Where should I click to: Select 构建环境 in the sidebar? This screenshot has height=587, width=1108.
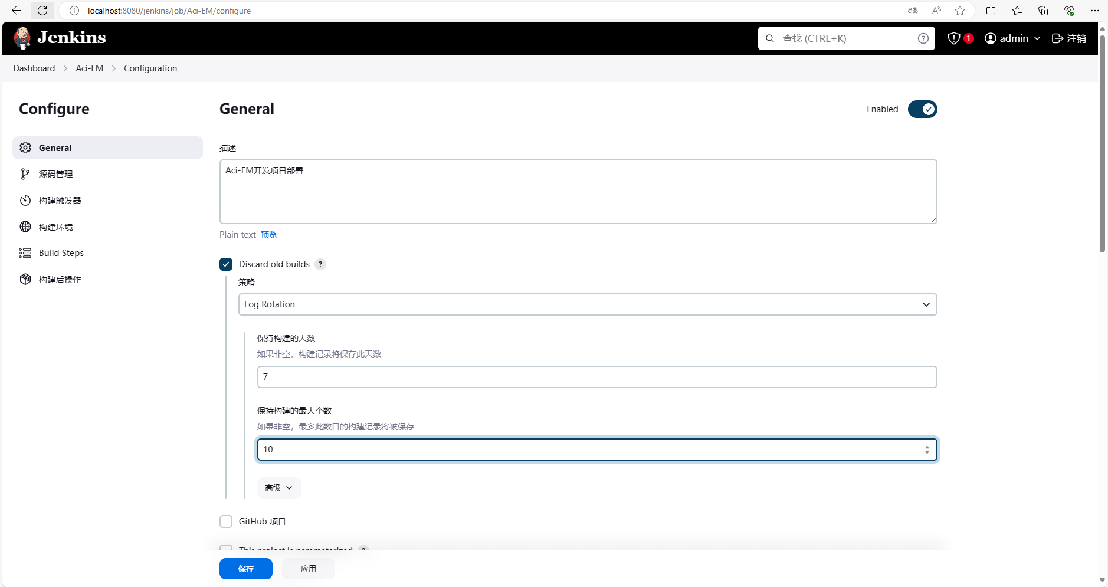(107, 227)
